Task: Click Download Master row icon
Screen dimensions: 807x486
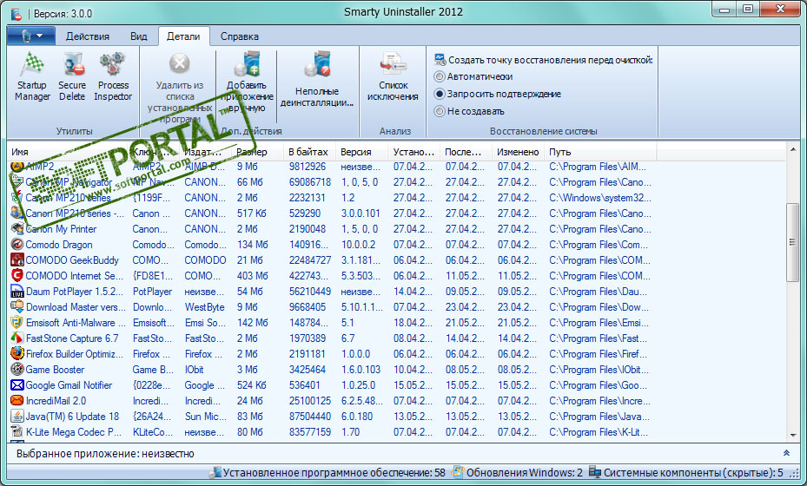Action: point(17,306)
